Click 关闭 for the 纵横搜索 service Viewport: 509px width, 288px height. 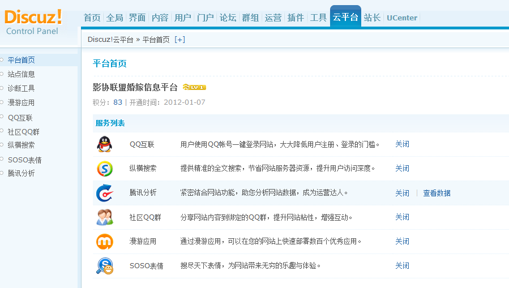[x=402, y=168]
